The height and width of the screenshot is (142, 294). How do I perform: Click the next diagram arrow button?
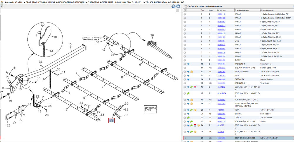pyautogui.click(x=178, y=6)
